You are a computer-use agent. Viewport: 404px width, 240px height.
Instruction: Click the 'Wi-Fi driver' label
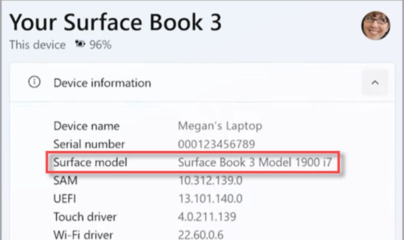[x=83, y=234]
